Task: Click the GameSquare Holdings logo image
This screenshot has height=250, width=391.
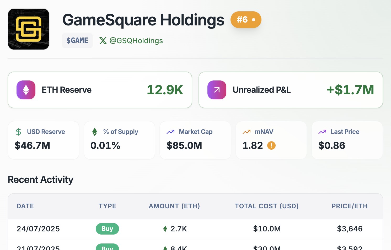Action: (29, 29)
